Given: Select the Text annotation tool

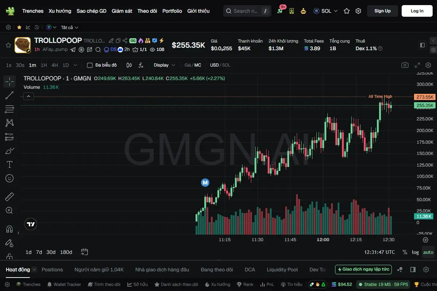Looking at the screenshot, I should [9, 164].
